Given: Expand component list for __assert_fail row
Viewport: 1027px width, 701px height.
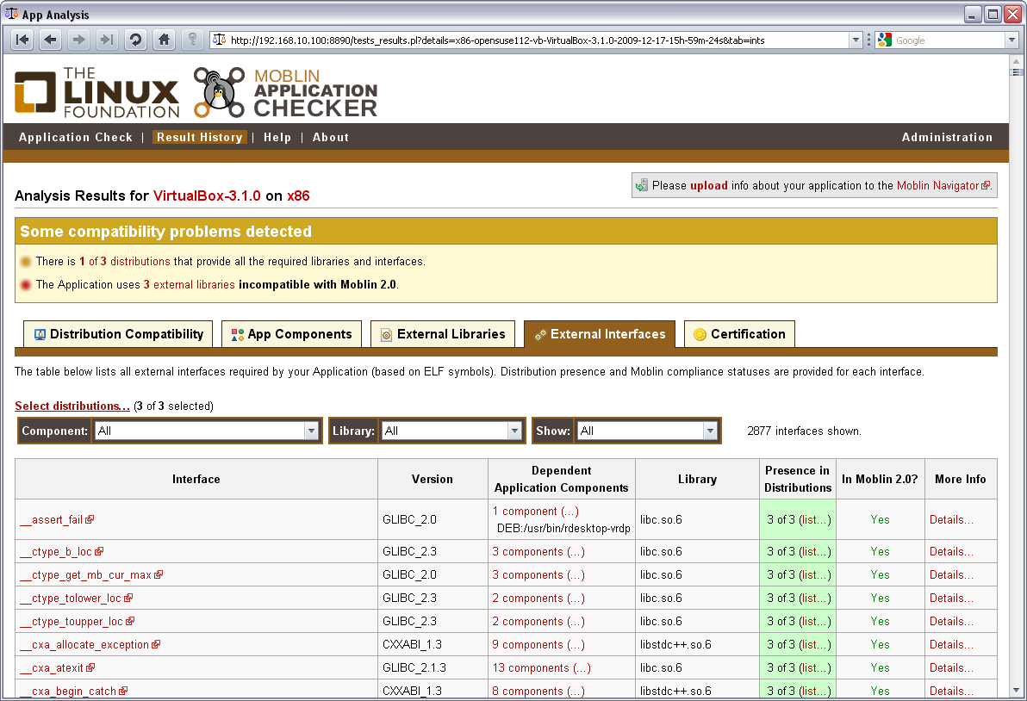Looking at the screenshot, I should (536, 512).
